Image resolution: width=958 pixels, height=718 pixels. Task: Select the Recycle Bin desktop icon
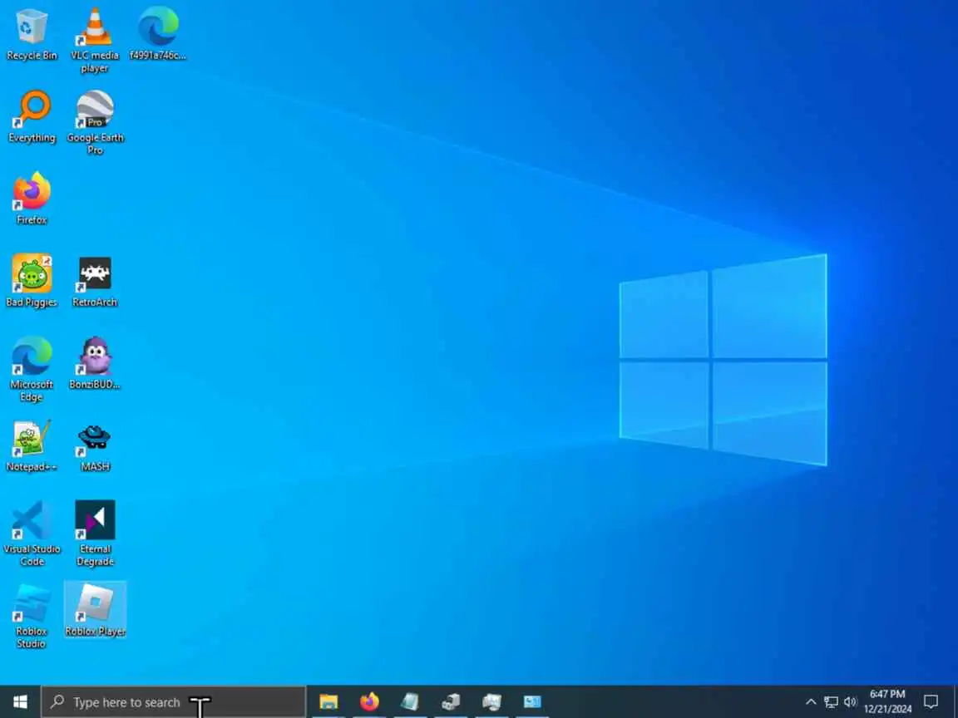pos(32,34)
